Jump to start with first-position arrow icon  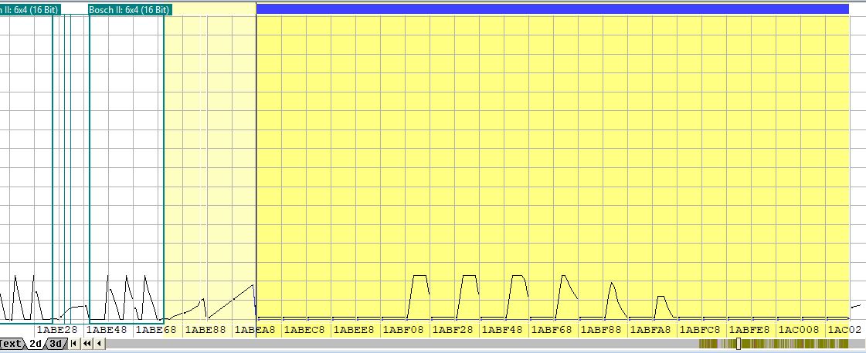pos(73,344)
